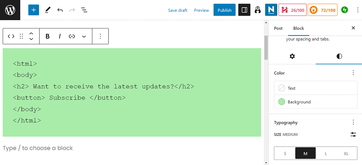Click the WordPress logo to view posts
Screen dimensions: 362x165
click(10, 10)
